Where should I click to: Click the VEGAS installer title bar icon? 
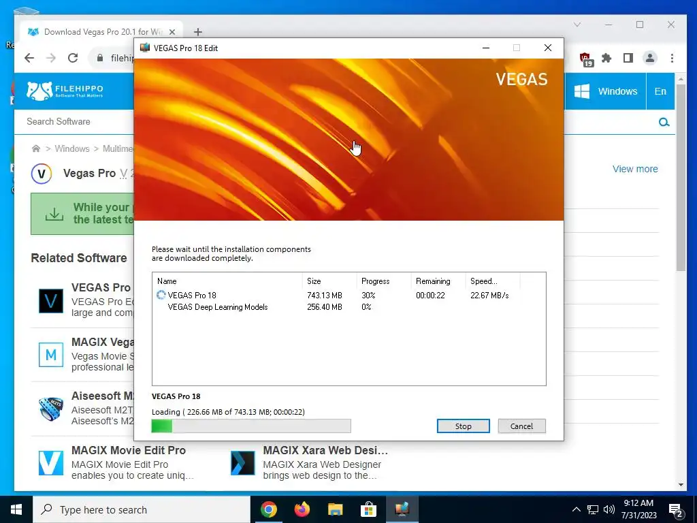[144, 48]
